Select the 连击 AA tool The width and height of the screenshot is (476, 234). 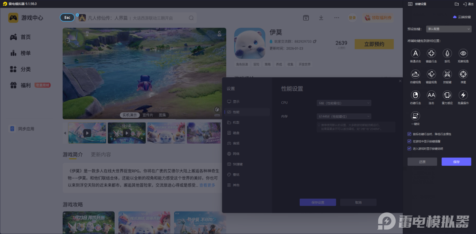[431, 95]
